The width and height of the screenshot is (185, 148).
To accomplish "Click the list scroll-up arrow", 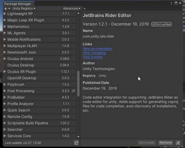I will pos(78,13).
